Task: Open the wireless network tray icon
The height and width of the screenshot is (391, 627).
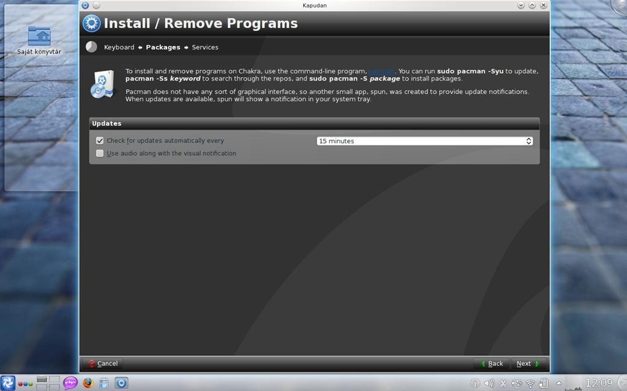Action: point(530,384)
